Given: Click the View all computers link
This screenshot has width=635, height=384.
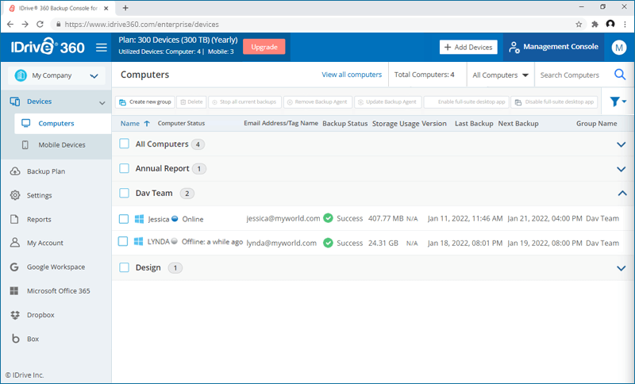Looking at the screenshot, I should coord(352,75).
